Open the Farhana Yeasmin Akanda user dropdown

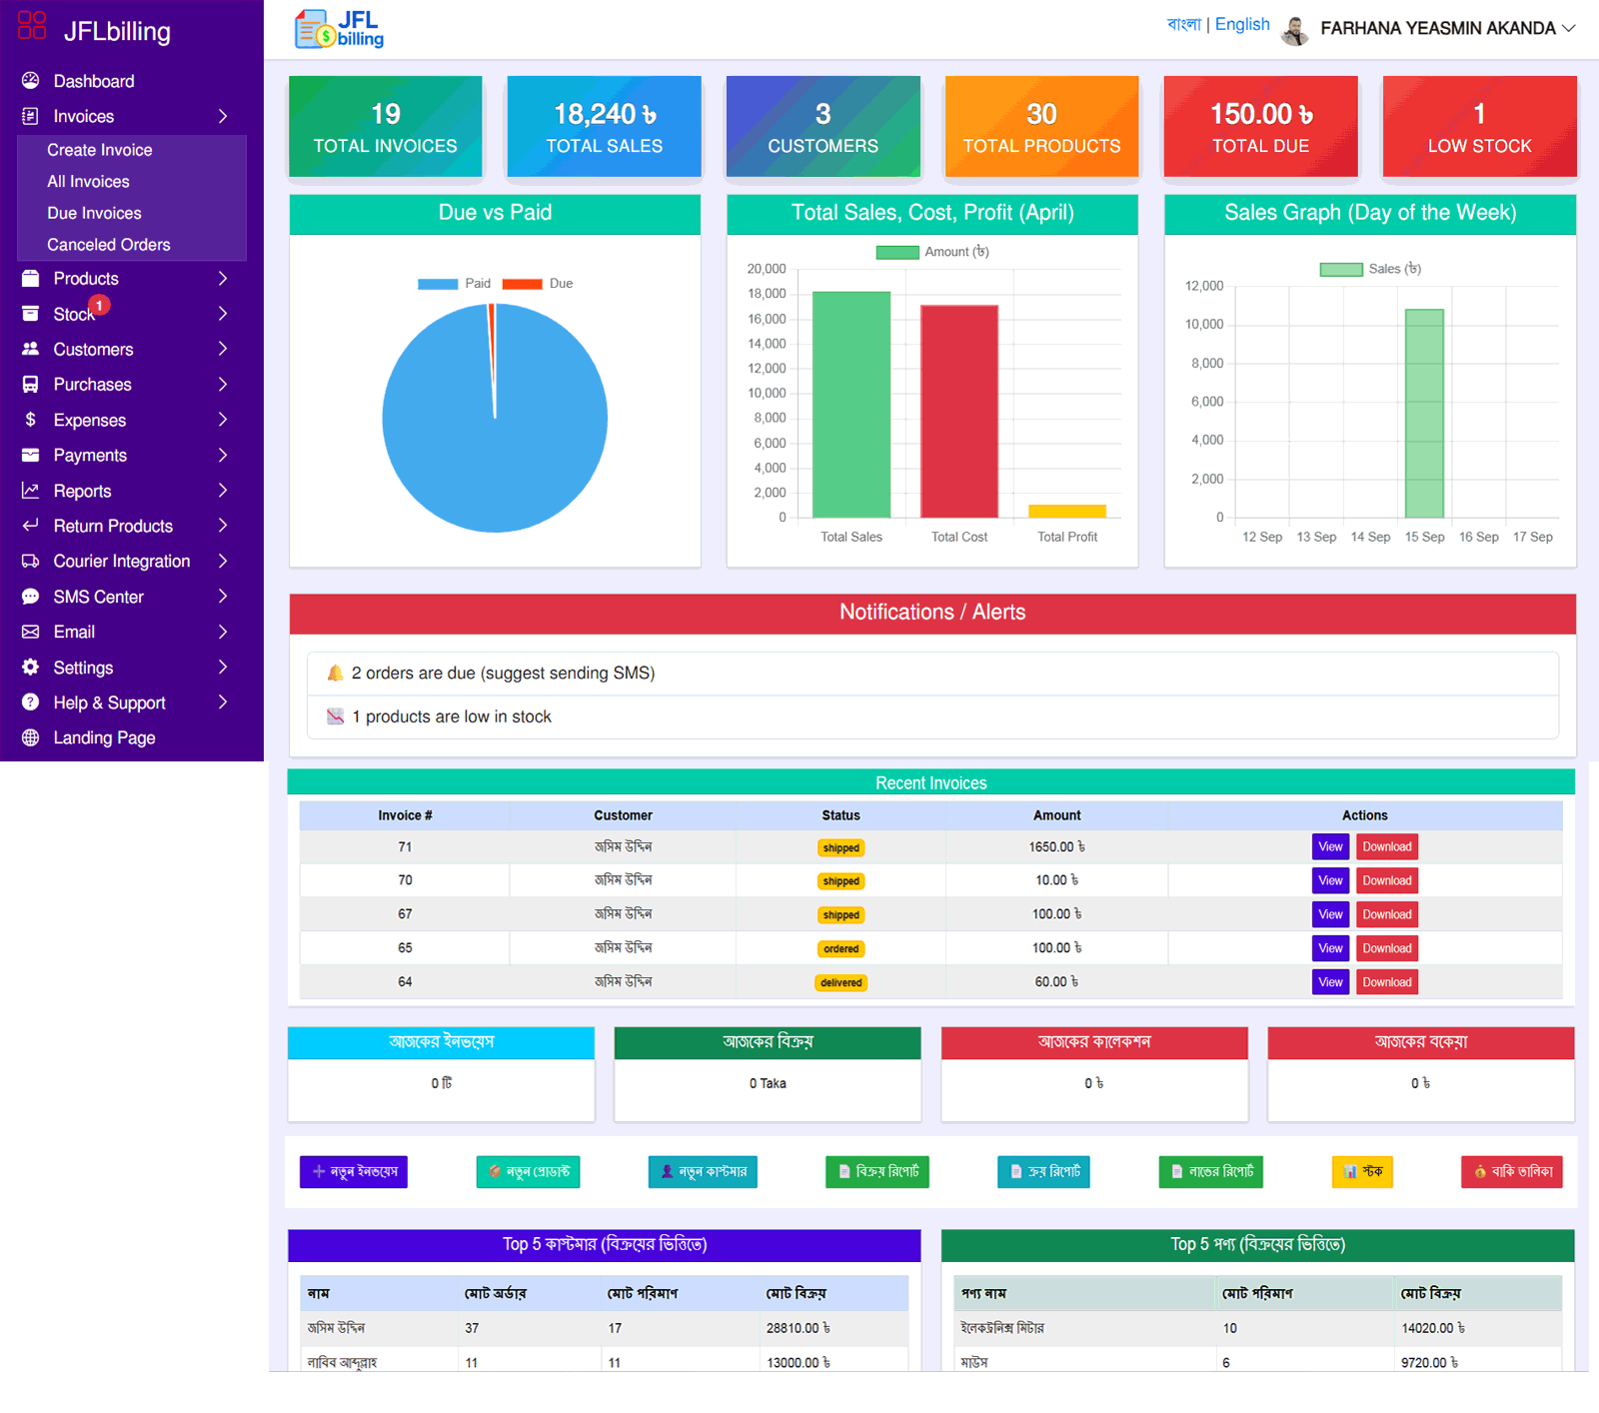(x=1429, y=29)
